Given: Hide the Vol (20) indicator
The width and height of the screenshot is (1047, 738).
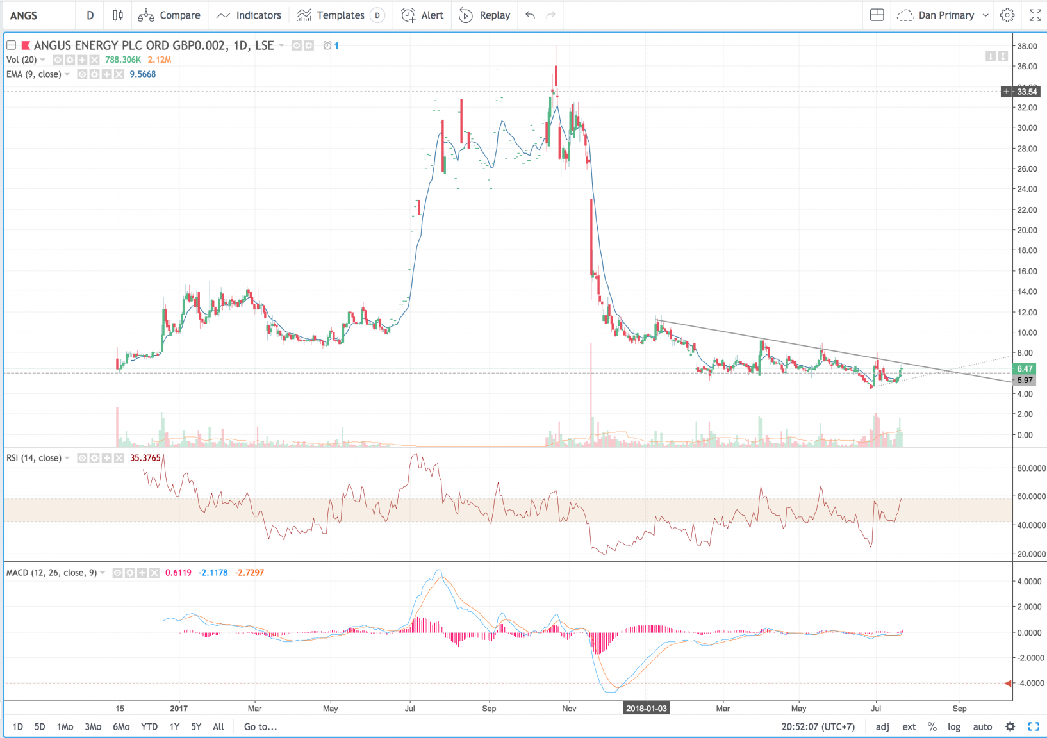Looking at the screenshot, I should point(58,60).
